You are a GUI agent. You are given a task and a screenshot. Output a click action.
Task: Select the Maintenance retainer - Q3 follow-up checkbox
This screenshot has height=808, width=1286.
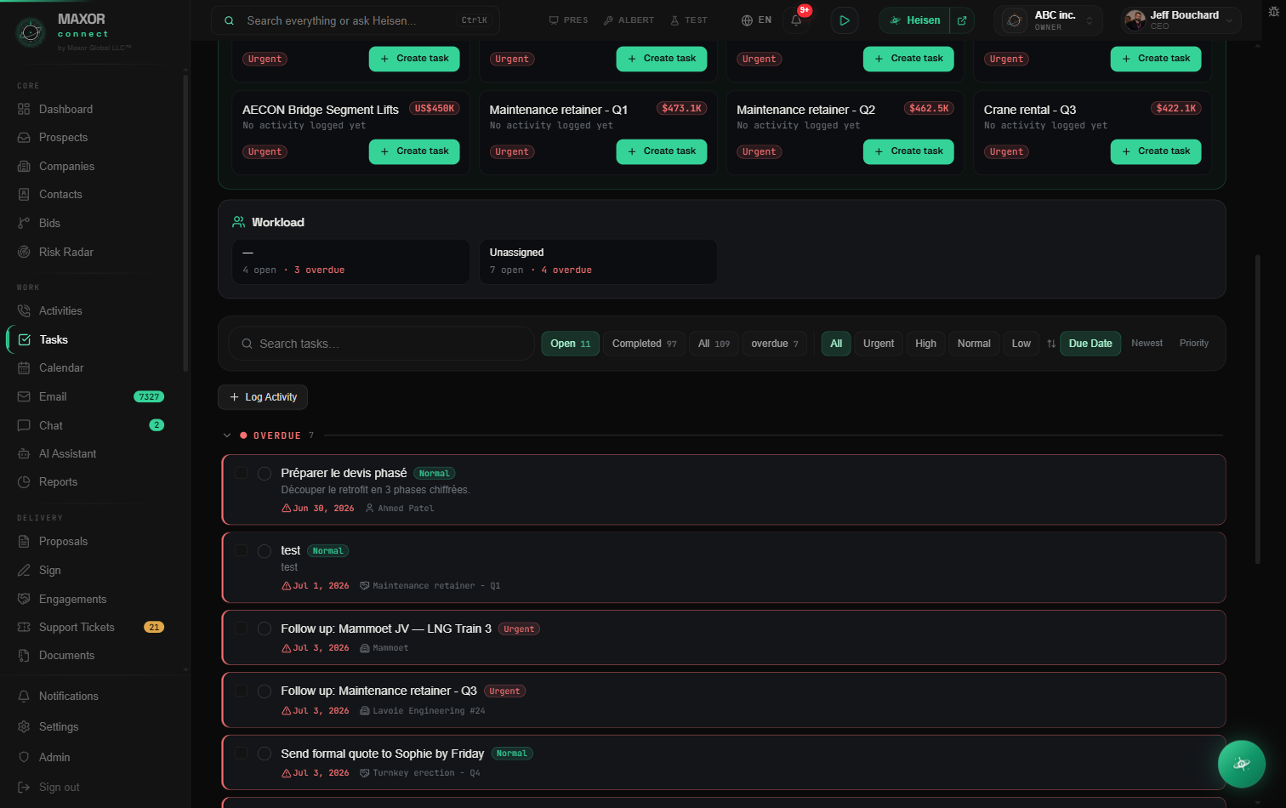coord(242,691)
